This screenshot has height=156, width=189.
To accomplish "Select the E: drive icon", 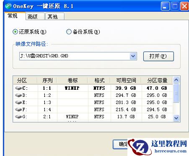I will (18, 102).
